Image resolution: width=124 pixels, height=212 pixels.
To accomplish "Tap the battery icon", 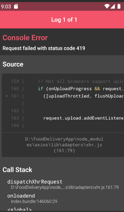I will pyautogui.click(x=119, y=6).
